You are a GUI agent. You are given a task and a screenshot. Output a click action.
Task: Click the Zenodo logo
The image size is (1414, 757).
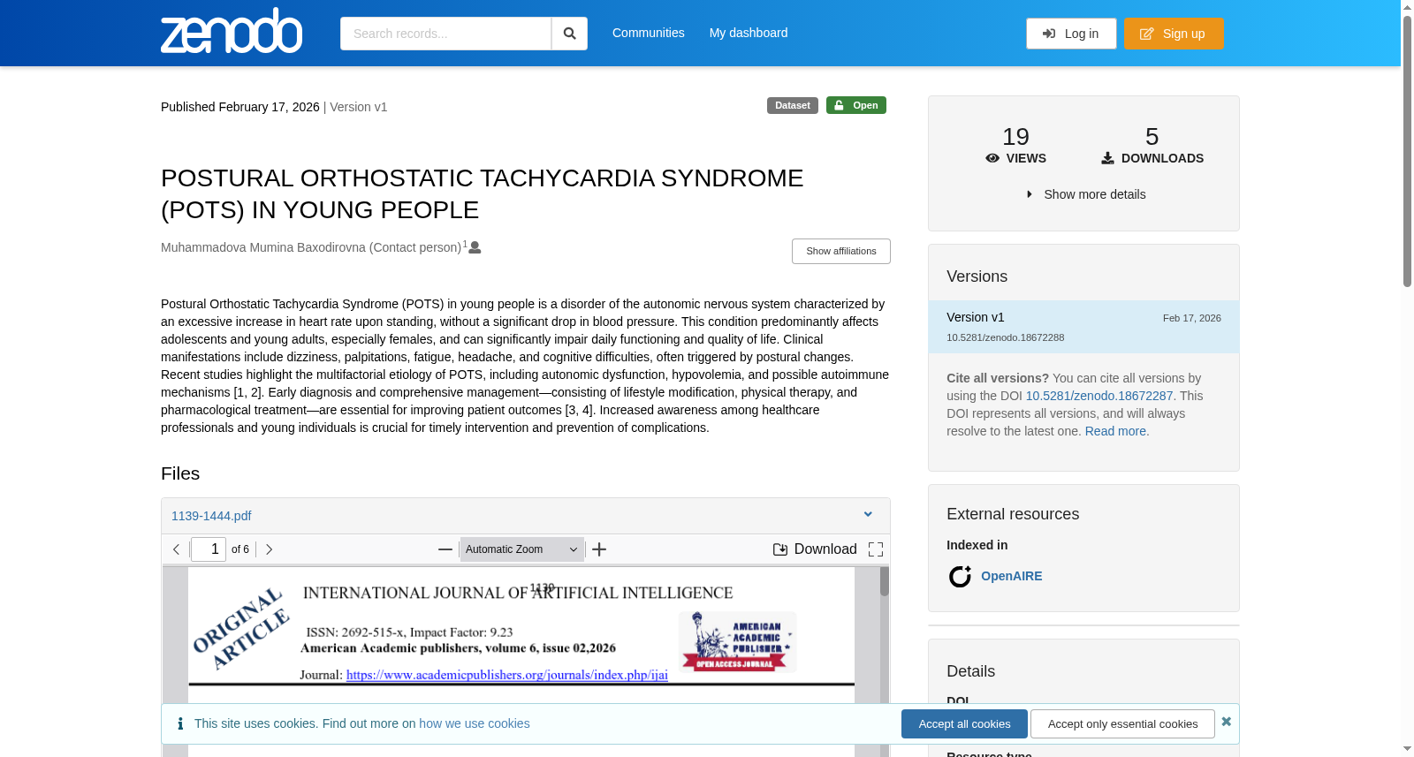[x=232, y=31]
